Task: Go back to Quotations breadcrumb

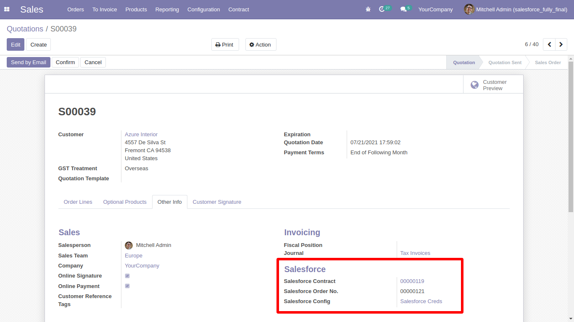Action: [x=25, y=29]
